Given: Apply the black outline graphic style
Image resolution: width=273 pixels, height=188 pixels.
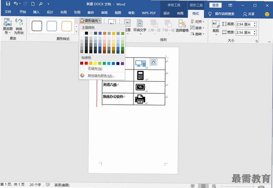Looking at the screenshot, I should [x=37, y=26].
